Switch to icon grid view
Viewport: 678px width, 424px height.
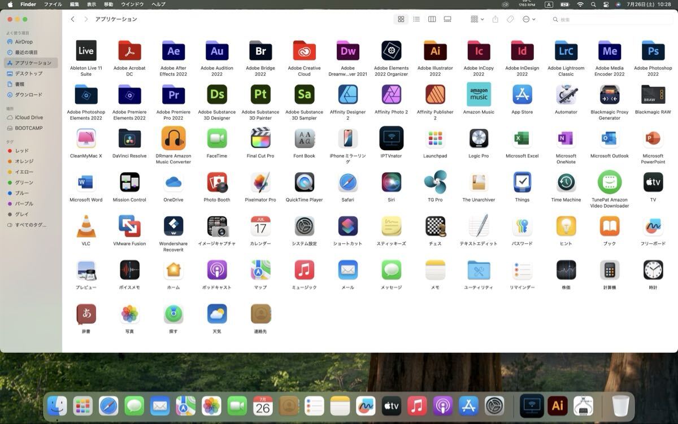tap(401, 19)
